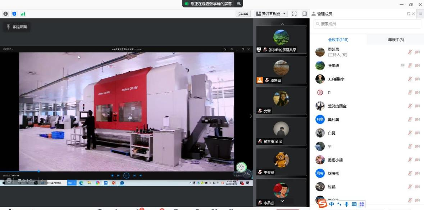
Task: Open the screen share options menu at top
Action: (x=238, y=4)
